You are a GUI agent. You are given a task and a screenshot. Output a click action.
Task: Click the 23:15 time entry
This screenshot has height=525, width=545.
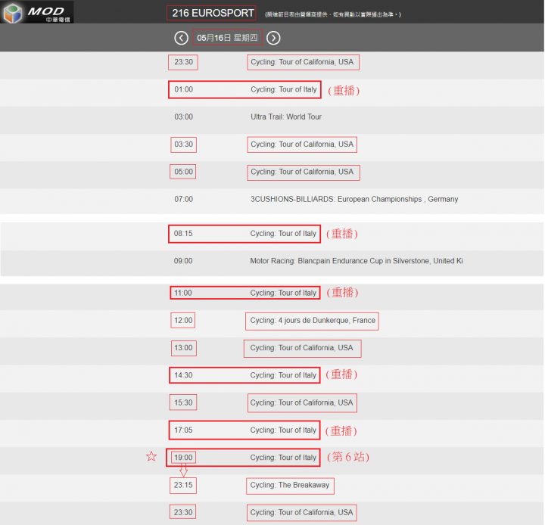pos(183,486)
